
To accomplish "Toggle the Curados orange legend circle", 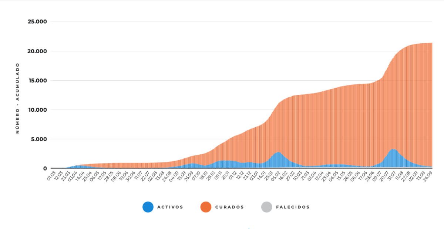I will (206, 207).
